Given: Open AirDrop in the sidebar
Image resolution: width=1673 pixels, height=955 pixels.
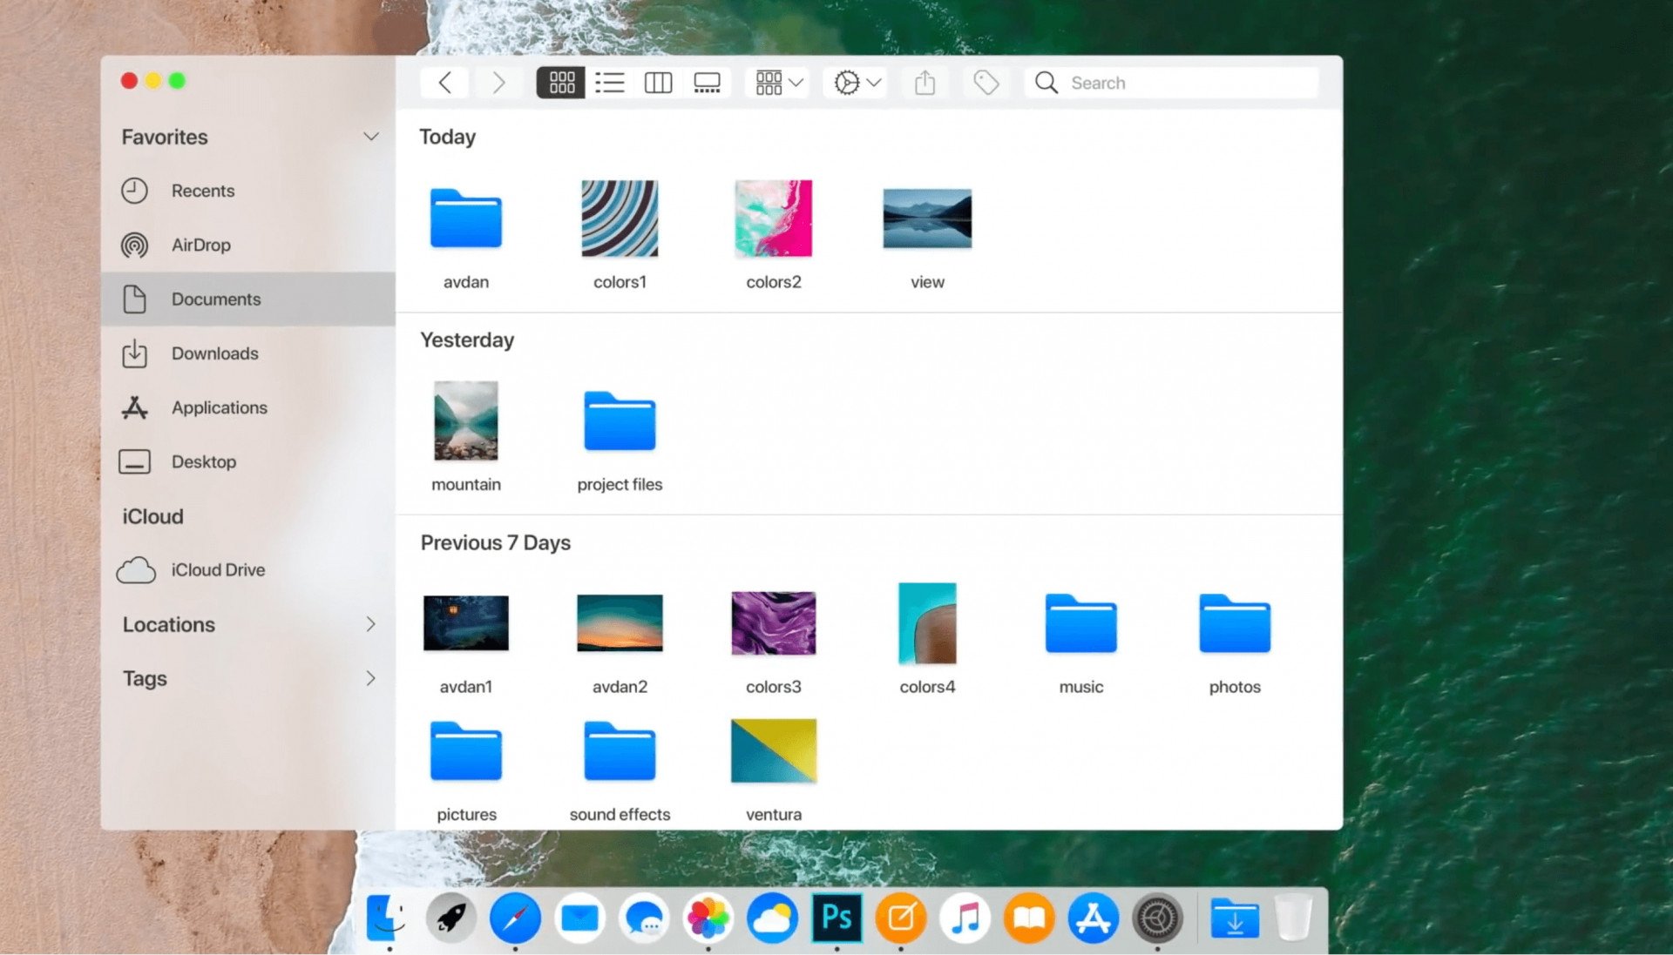Looking at the screenshot, I should (x=248, y=245).
